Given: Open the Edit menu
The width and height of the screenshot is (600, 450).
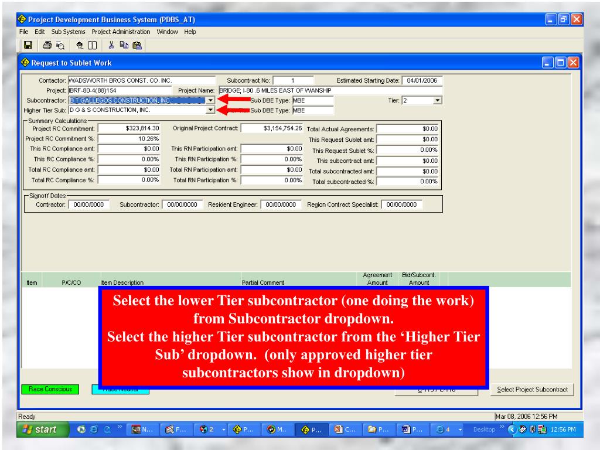Looking at the screenshot, I should (39, 32).
